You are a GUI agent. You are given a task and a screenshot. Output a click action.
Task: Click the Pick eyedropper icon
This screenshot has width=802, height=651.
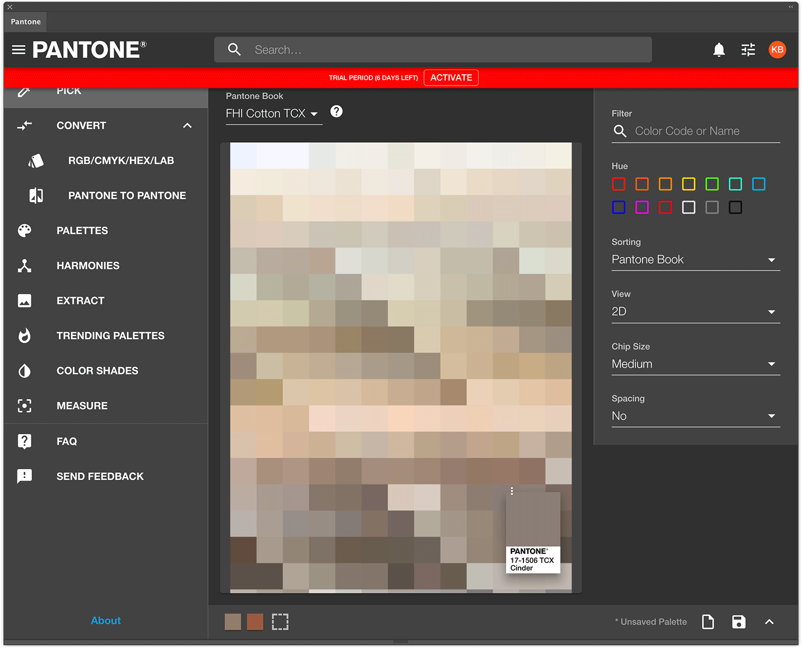coord(24,91)
